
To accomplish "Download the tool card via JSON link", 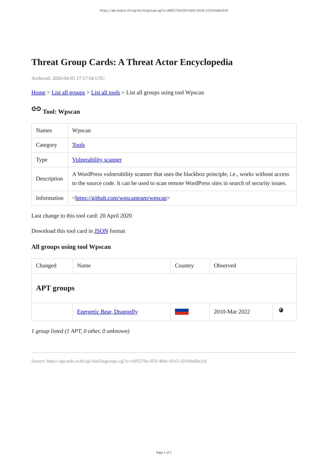I will (101, 231).
